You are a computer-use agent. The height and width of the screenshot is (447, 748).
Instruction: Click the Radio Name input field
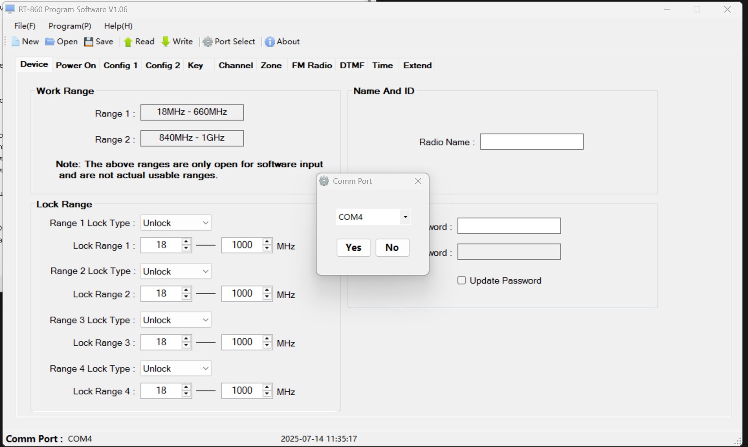tap(531, 142)
